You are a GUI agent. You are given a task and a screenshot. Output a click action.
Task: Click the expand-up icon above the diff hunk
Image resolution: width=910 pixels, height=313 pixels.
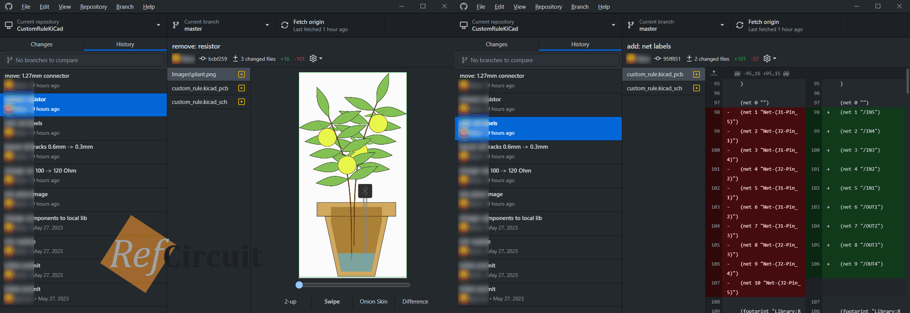pyautogui.click(x=714, y=73)
